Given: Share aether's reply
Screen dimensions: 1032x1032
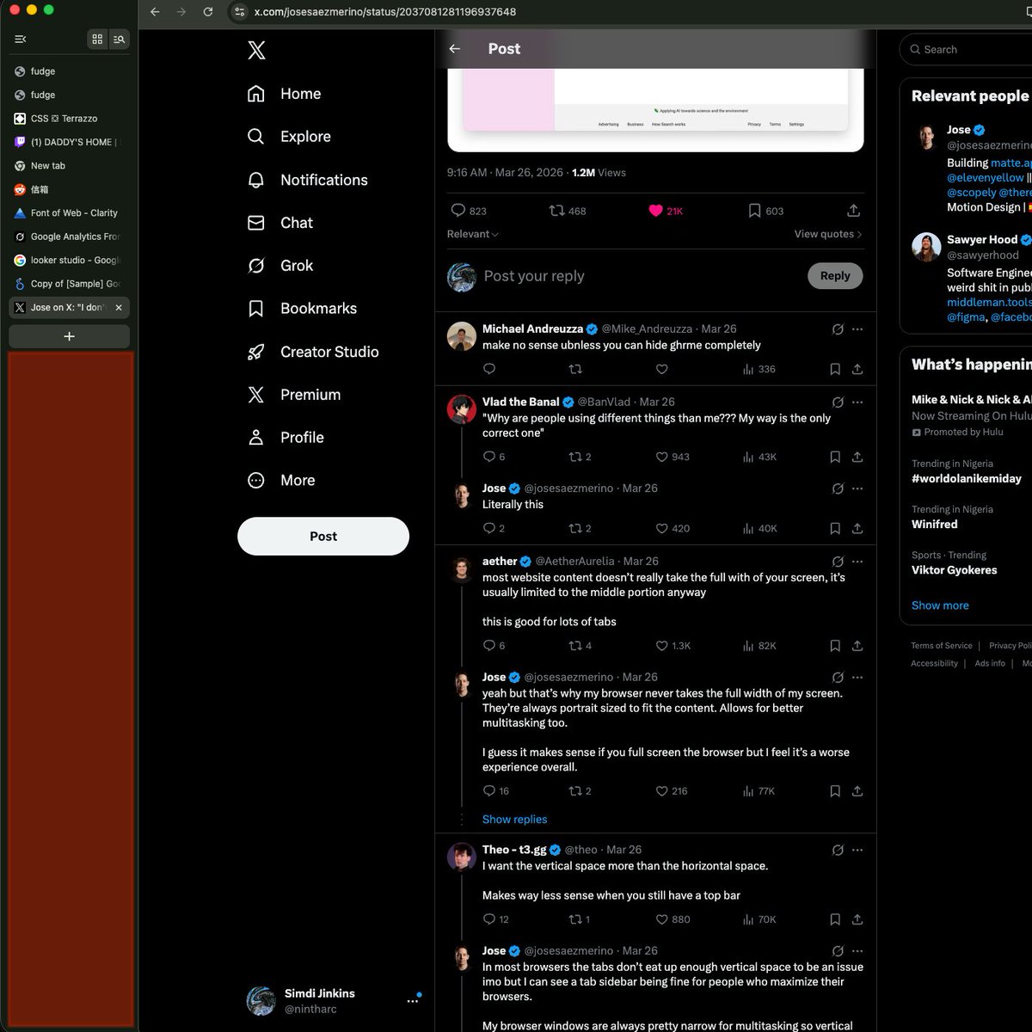Looking at the screenshot, I should pos(857,645).
